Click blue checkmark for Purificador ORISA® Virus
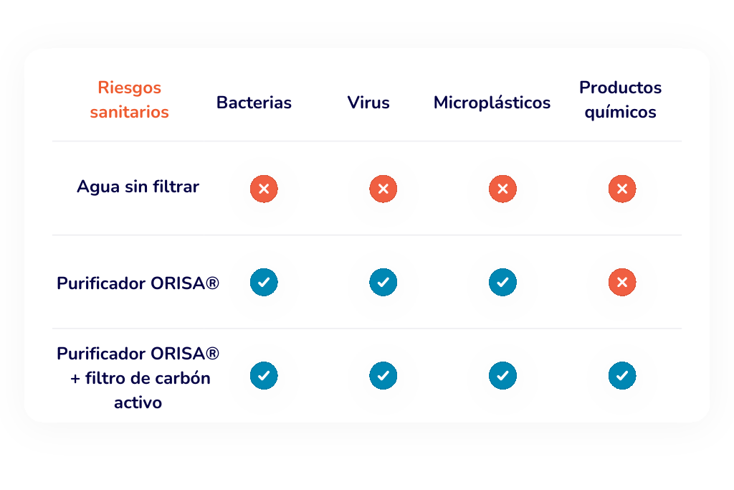Viewport: 734px width, 490px height. (383, 283)
